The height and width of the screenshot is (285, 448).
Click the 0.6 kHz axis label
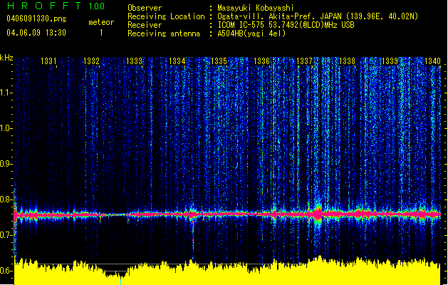pos(6,271)
